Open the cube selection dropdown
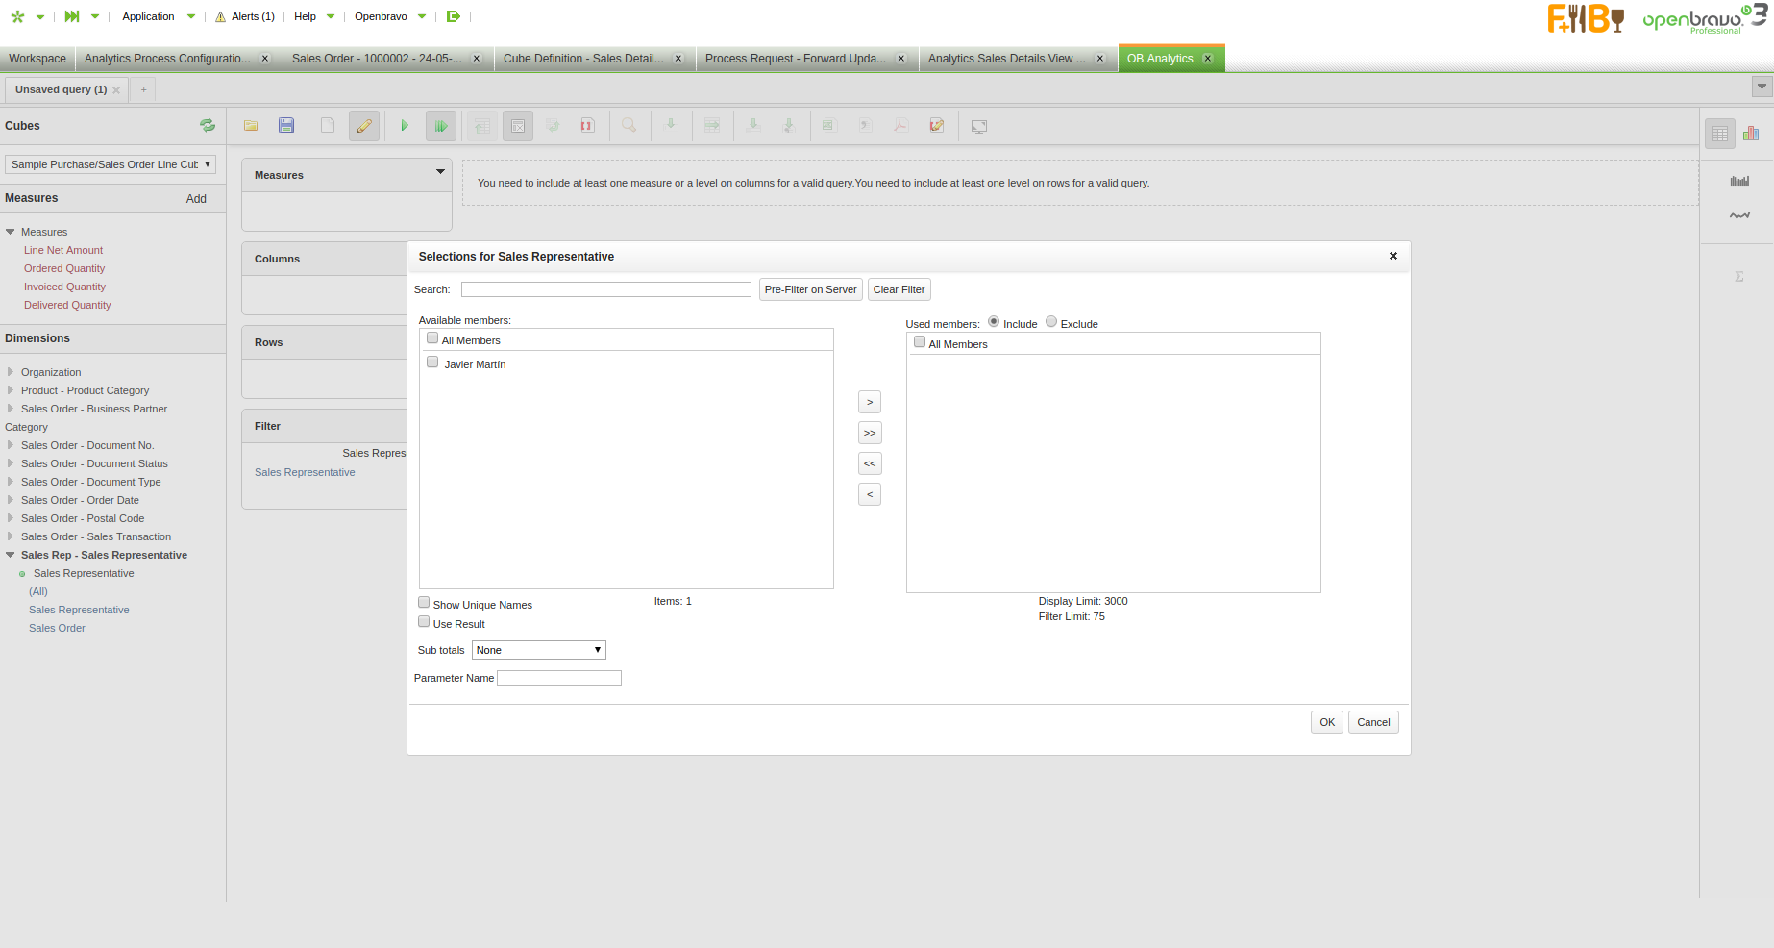This screenshot has width=1774, height=948. tap(111, 164)
